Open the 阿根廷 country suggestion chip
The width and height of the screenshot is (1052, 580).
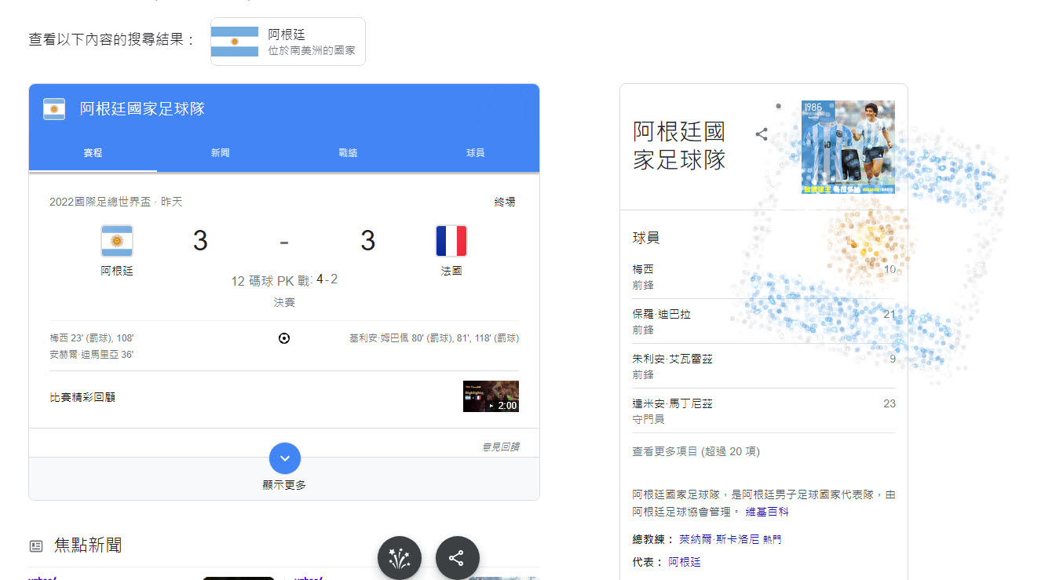tap(288, 42)
